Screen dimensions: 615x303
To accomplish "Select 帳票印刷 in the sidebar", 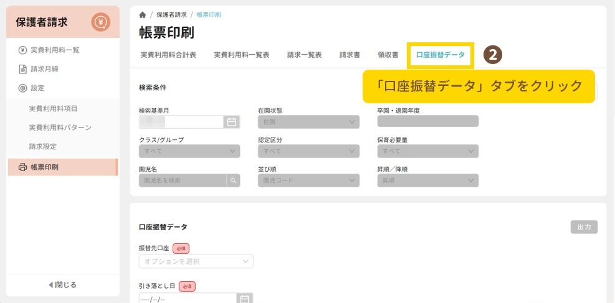I will click(x=44, y=167).
